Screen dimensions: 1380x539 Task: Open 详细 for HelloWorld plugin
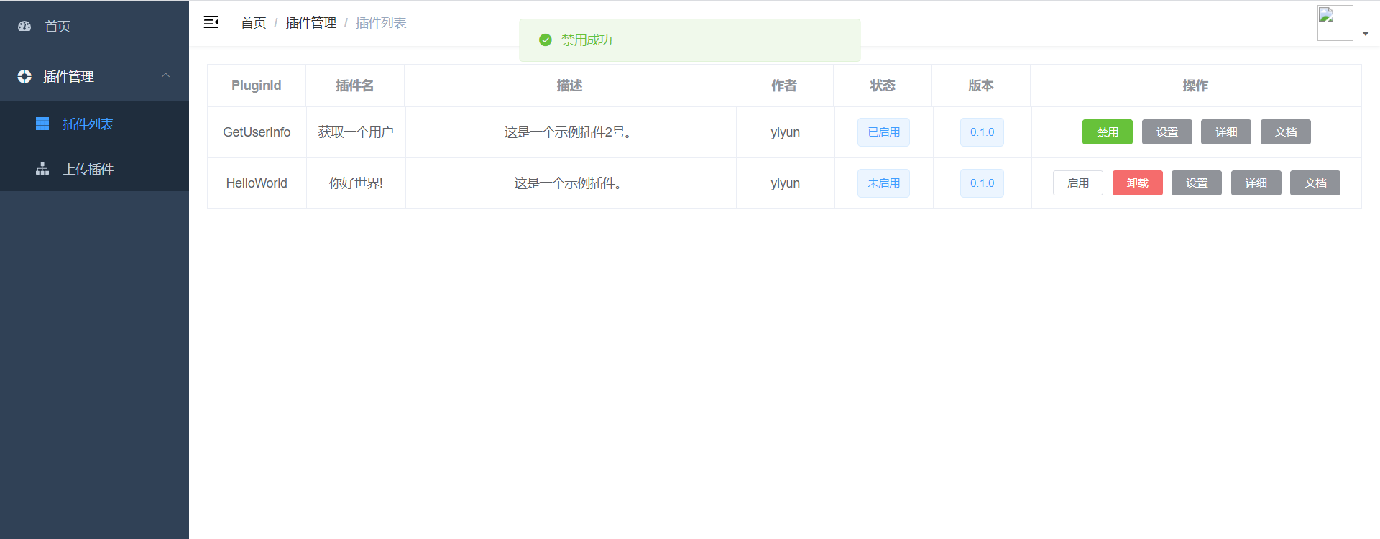pyautogui.click(x=1256, y=183)
